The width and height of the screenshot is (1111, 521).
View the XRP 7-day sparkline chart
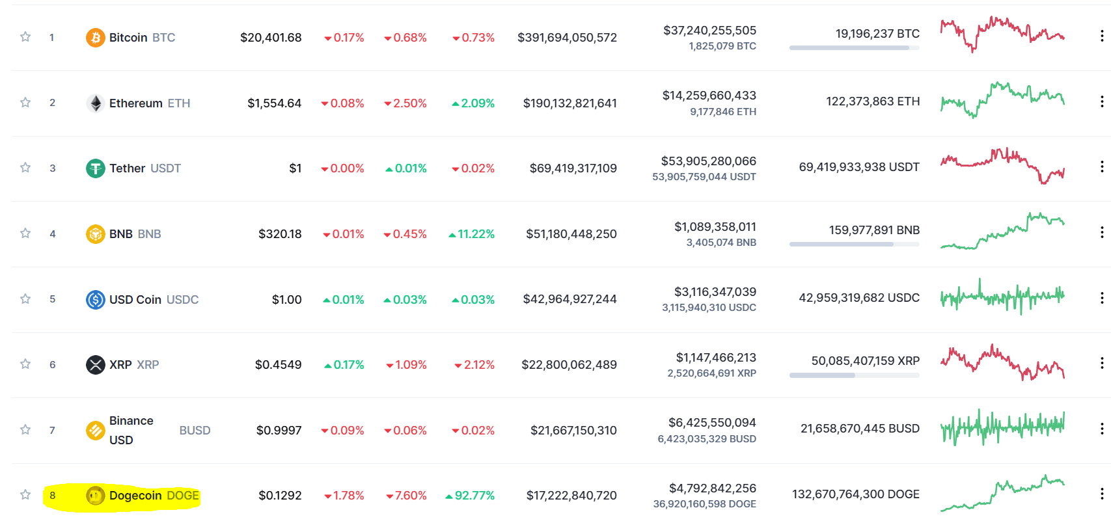point(1002,362)
